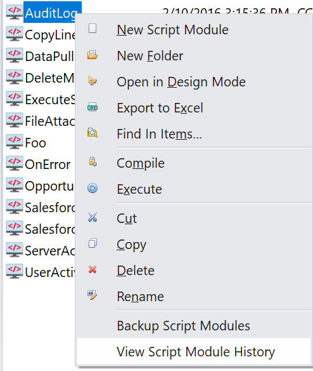
Task: Click the Copy pages icon
Action: click(93, 243)
